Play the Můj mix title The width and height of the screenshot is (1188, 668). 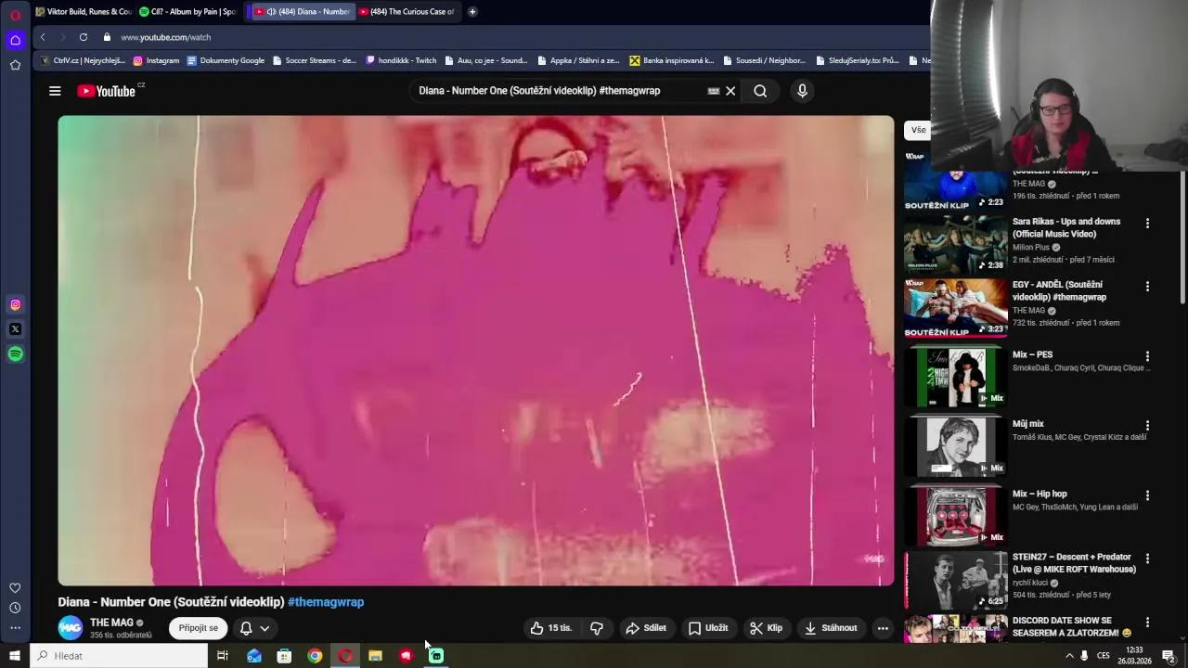point(1027,424)
